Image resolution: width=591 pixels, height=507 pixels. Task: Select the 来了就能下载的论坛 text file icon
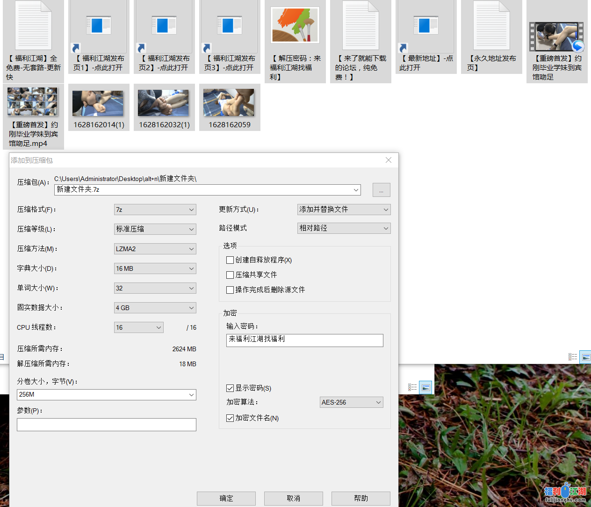click(360, 26)
